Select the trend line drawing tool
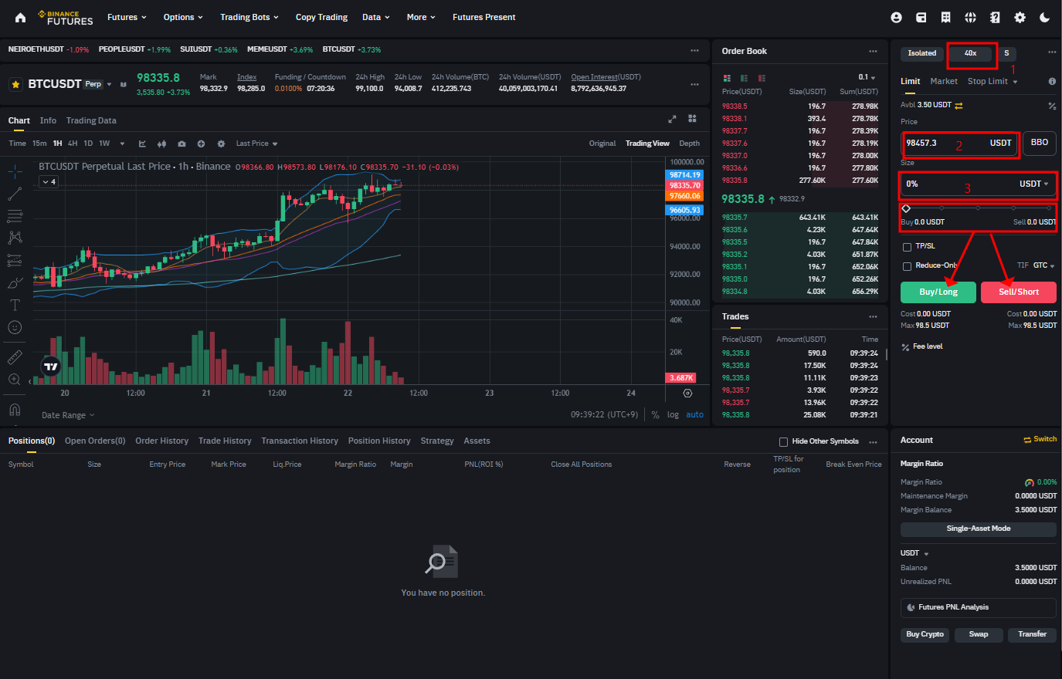 point(15,193)
